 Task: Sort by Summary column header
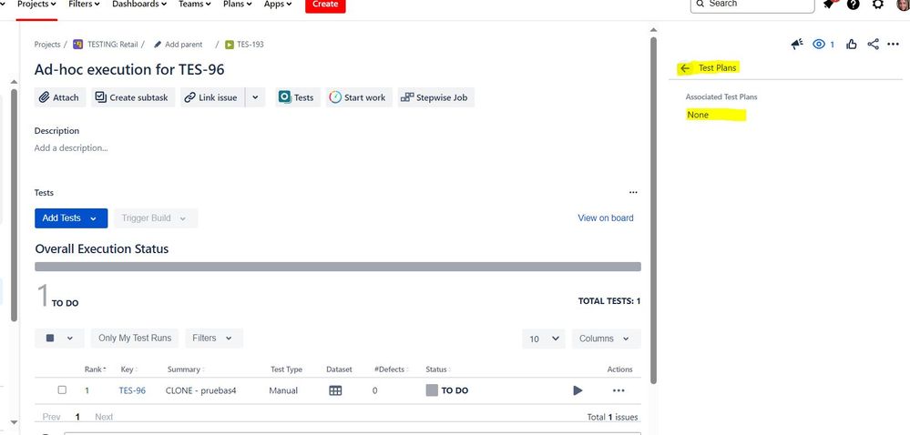[x=186, y=369]
